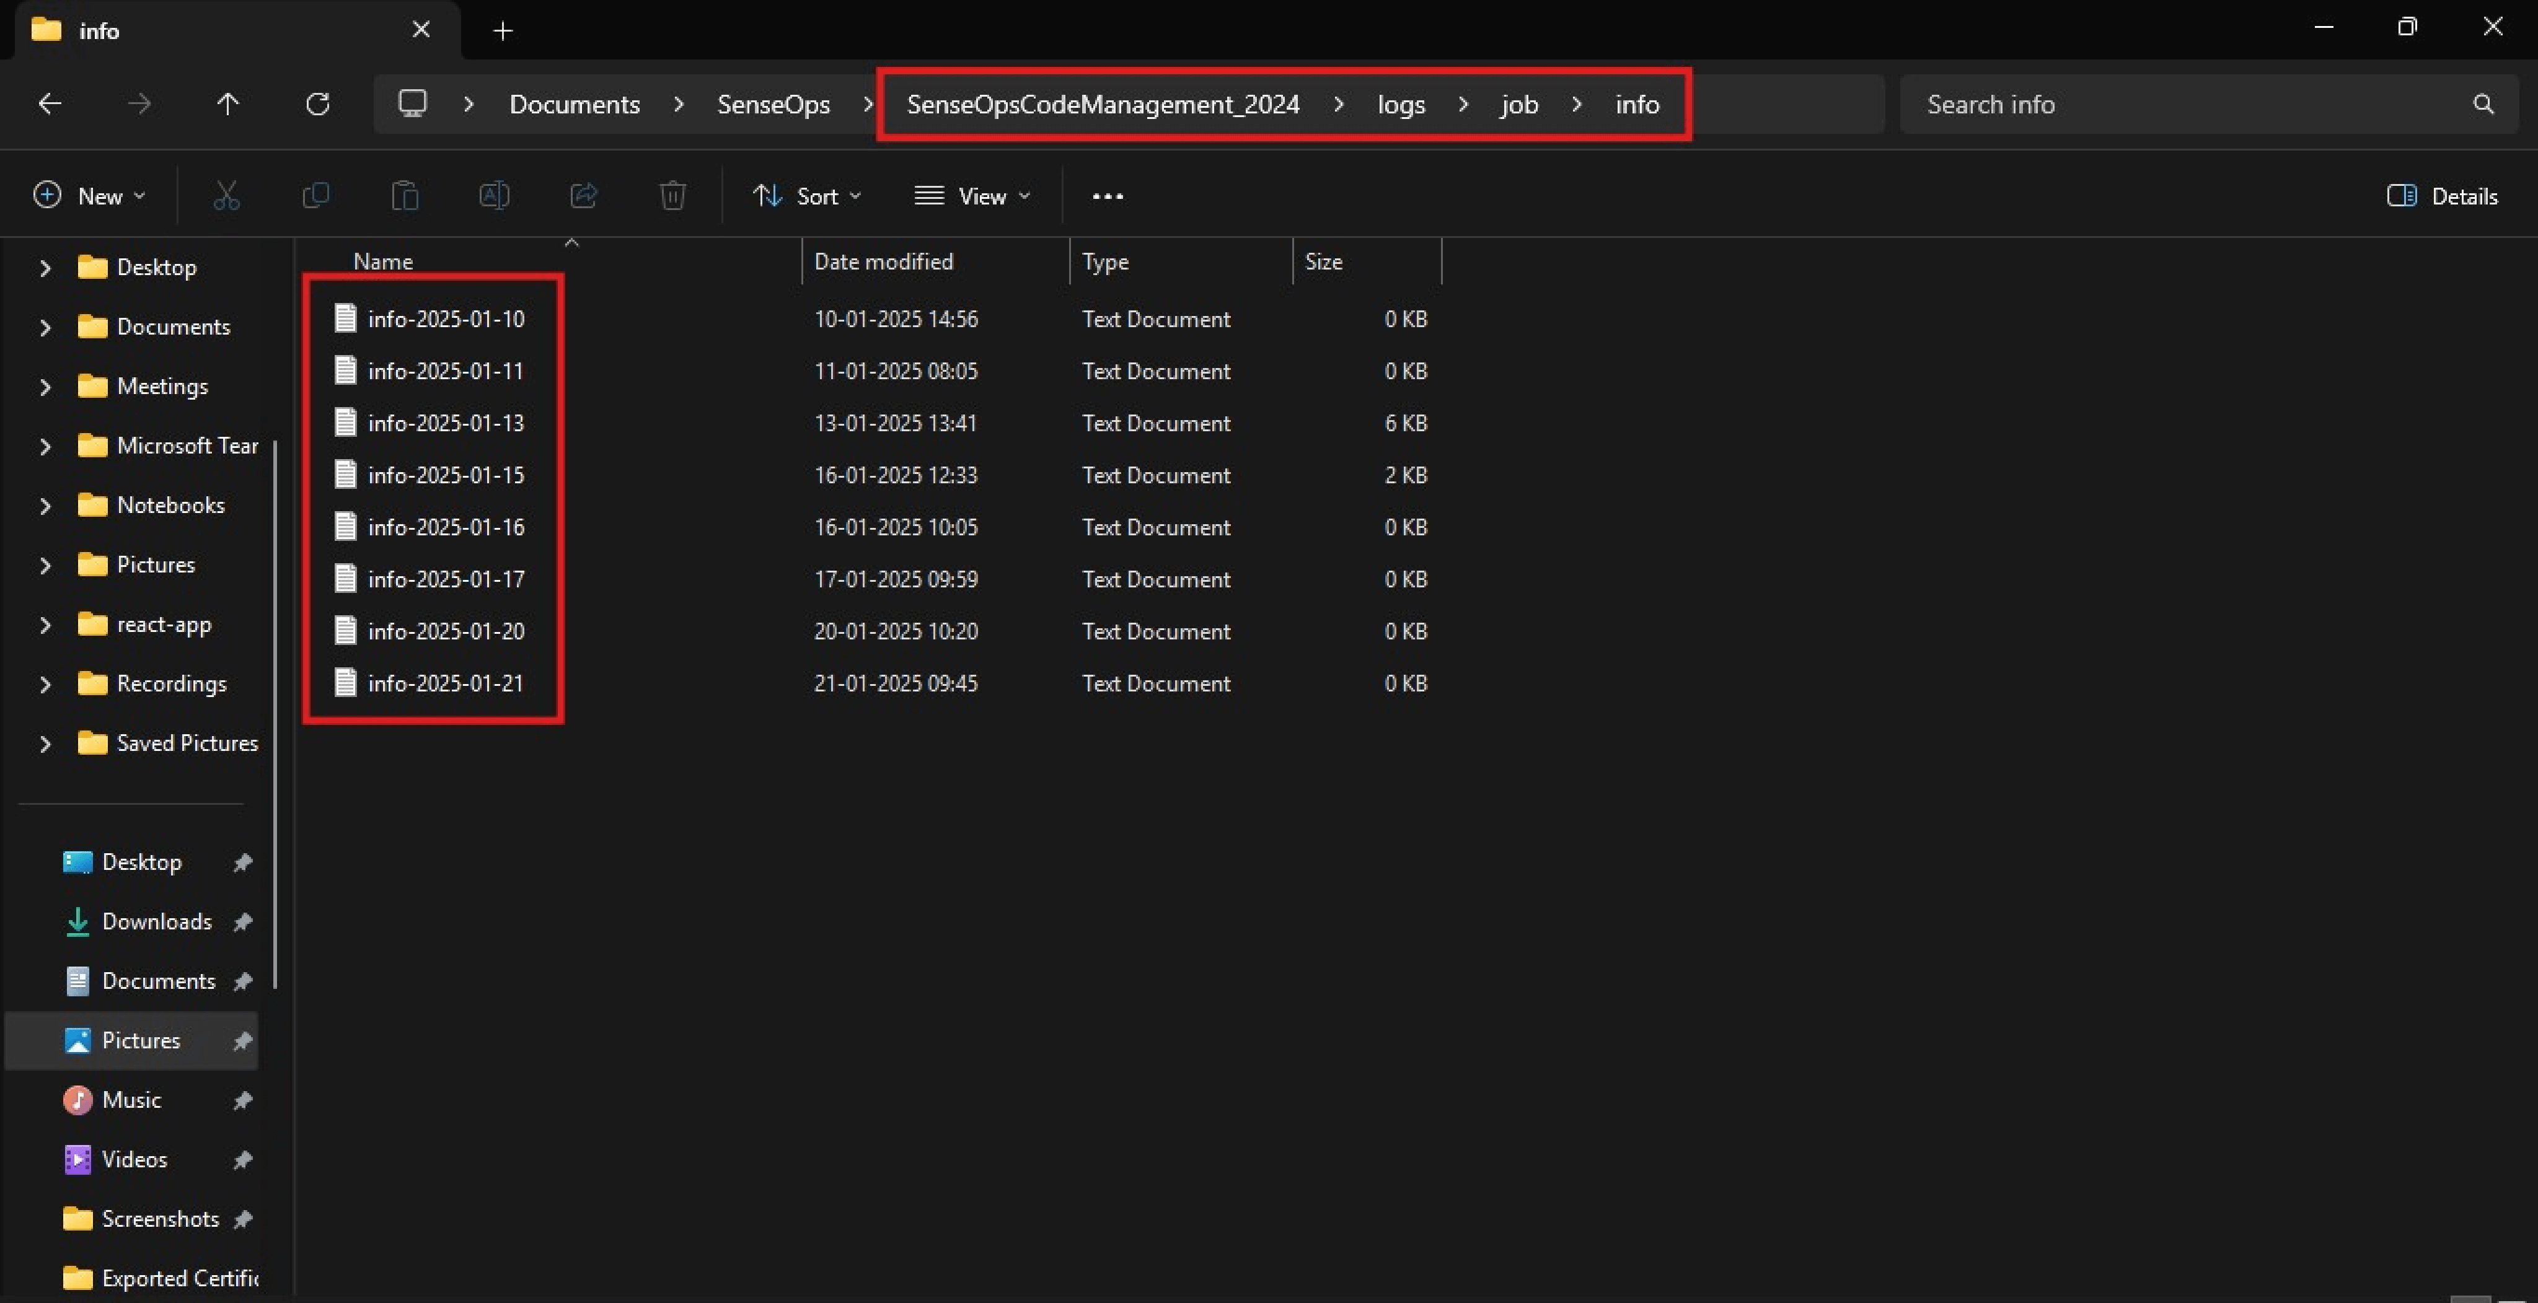This screenshot has height=1303, width=2538.
Task: Select file info-2025-01-20
Action: pyautogui.click(x=446, y=631)
